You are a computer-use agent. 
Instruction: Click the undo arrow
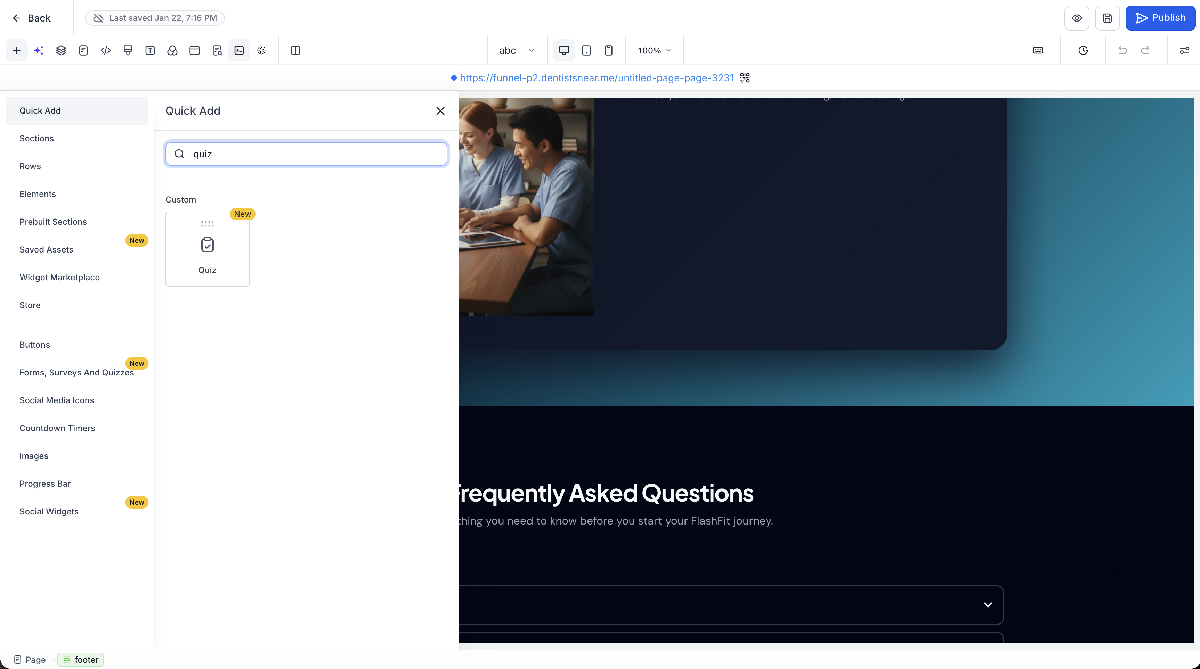click(x=1123, y=50)
